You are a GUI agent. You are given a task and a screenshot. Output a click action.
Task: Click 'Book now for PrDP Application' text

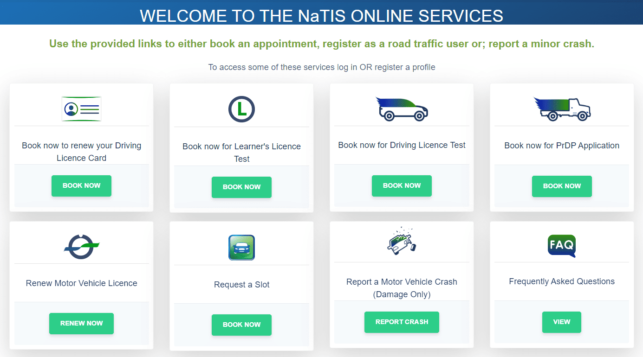[x=562, y=146]
